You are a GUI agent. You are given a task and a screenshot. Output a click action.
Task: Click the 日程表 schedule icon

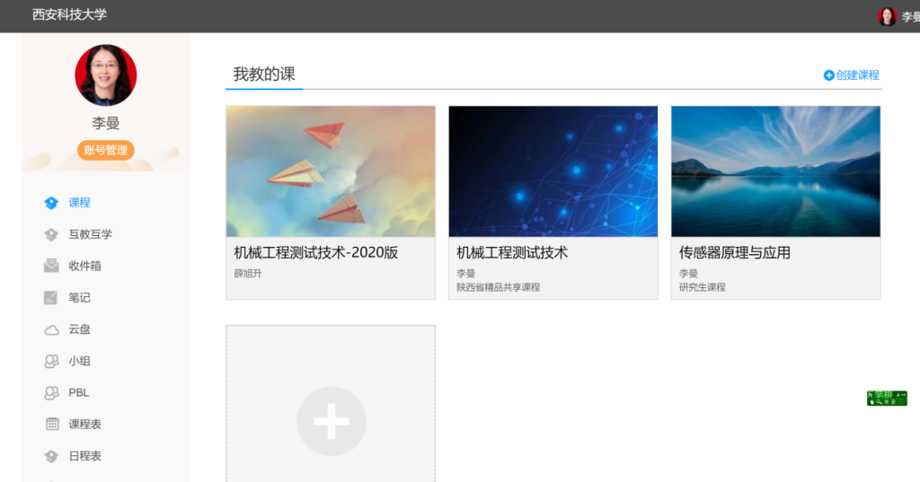point(52,456)
